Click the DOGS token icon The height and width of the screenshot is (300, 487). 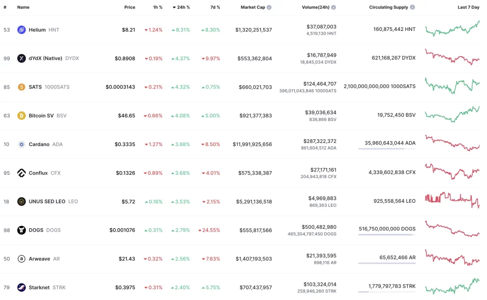21,230
